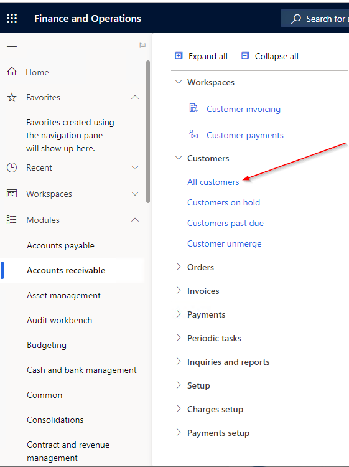
Task: Open the Audit workbench module
Action: pos(60,320)
